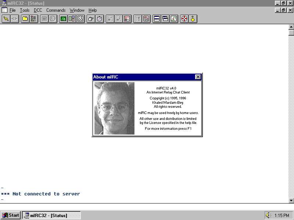Click the mIRC32 title bar application icon
Screen dimensions: 294x220
click(x=4, y=3)
